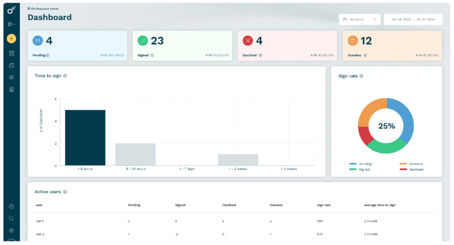454x245 pixels.
Task: Click the Sign rate column header
Action: (323, 205)
